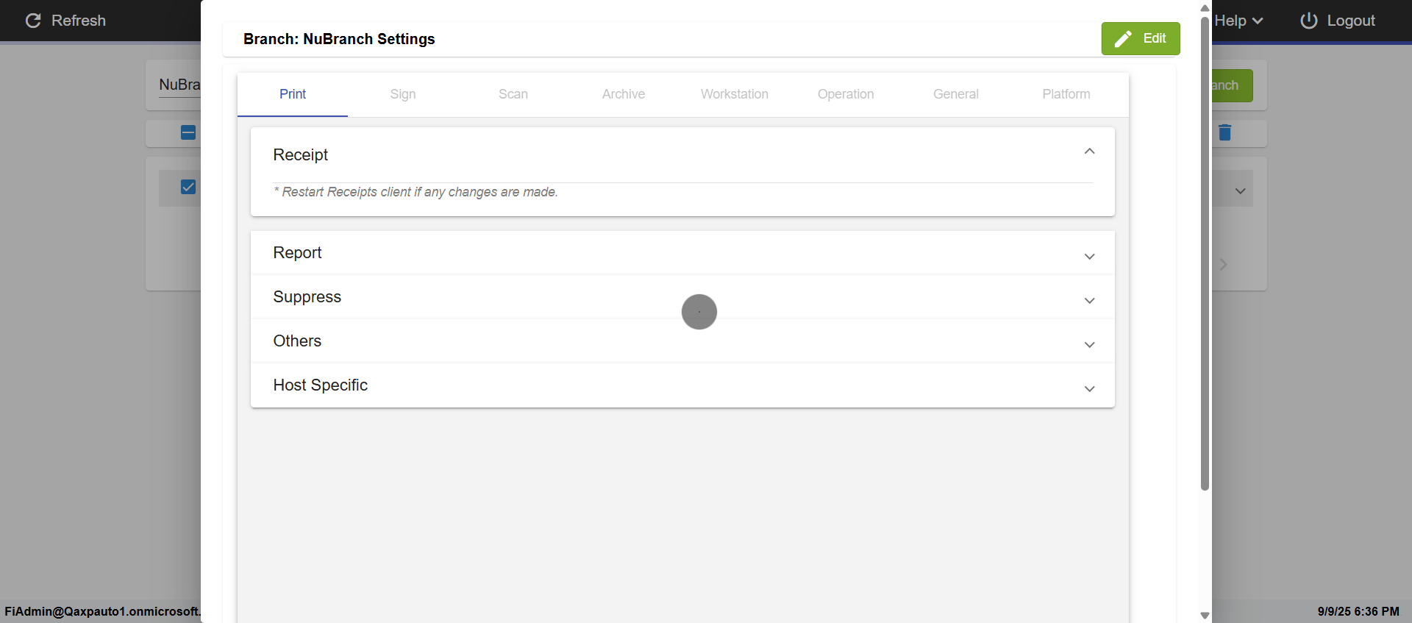Switch to the Sign tab
The height and width of the screenshot is (623, 1412).
[x=403, y=94]
